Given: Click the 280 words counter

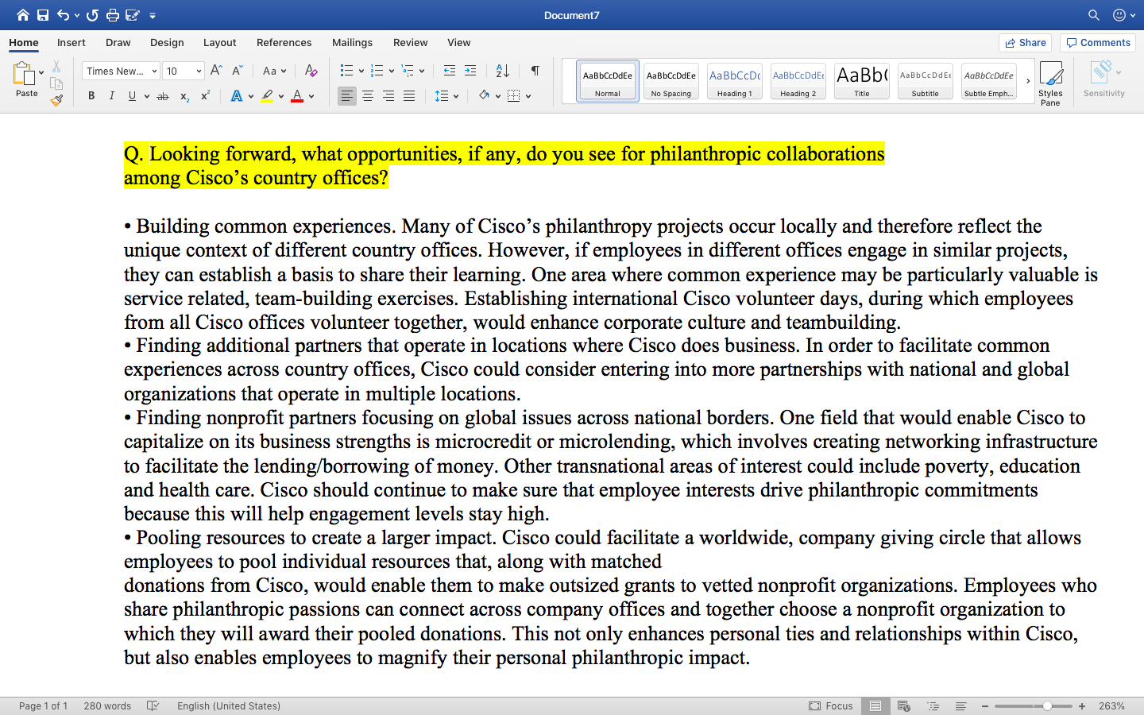Looking at the screenshot, I should (107, 705).
